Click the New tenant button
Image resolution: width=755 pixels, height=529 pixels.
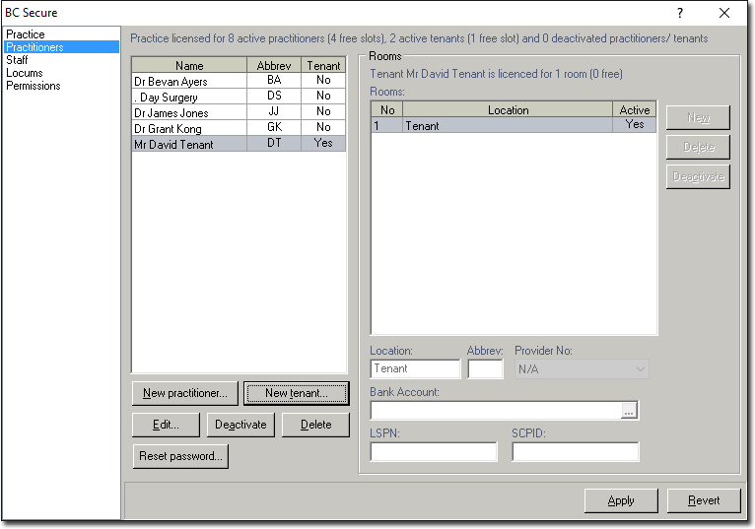(296, 393)
